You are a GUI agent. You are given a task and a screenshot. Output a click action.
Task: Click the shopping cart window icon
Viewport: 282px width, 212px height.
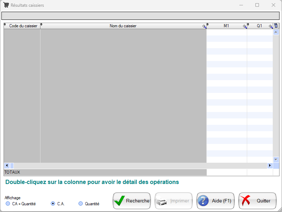6,5
